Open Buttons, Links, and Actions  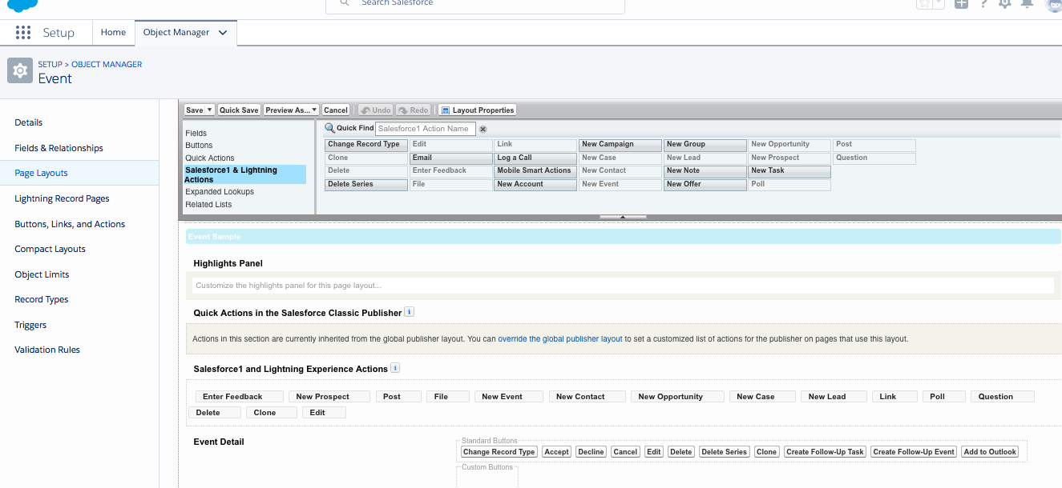point(71,224)
